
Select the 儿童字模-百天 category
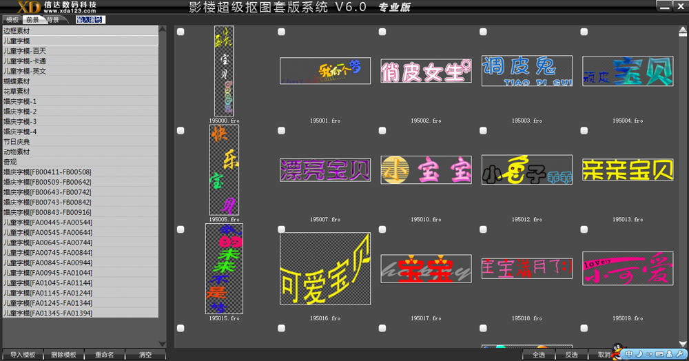[81, 51]
